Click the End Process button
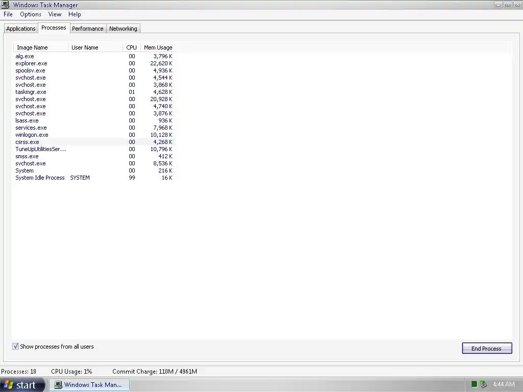Viewport: 523px width, 392px height. pos(487,348)
